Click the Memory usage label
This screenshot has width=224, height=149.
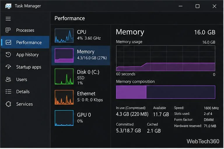(129, 42)
